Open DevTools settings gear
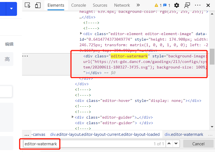The width and height of the screenshot is (215, 152). pyautogui.click(x=177, y=5)
